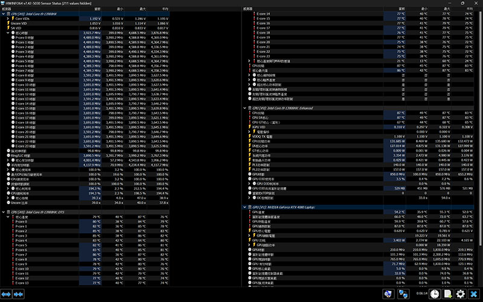Select the Uncore VID sensor row
This screenshot has width=483, height=302.
pyautogui.click(x=24, y=23)
